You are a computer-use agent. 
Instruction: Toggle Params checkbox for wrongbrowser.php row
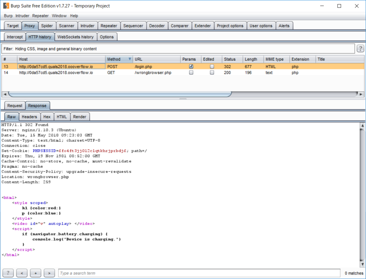pyautogui.click(x=191, y=73)
